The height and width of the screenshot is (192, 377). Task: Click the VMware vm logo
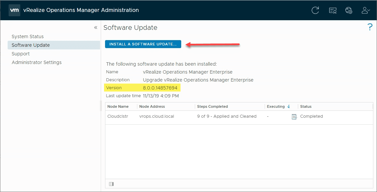14,10
